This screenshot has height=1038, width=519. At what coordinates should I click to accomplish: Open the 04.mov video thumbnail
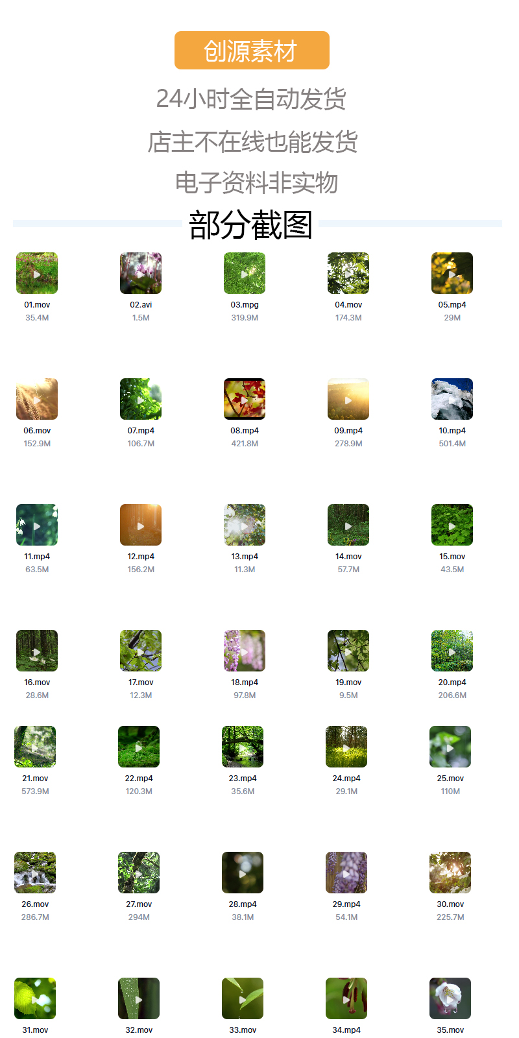coord(348,273)
